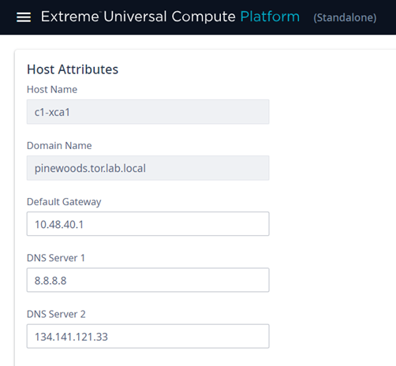The height and width of the screenshot is (366, 396).
Task: Click the DNS Server 2 label
Action: (x=56, y=314)
